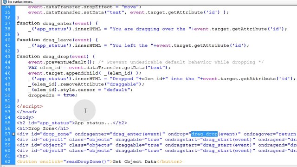Click the 'function drag_drop(event)' declaration
This screenshot has width=297, height=167.
pos(56,57)
